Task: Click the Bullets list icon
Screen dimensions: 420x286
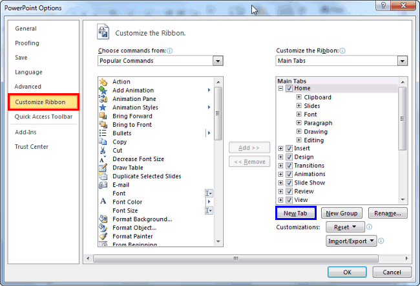Action: pyautogui.click(x=103, y=133)
